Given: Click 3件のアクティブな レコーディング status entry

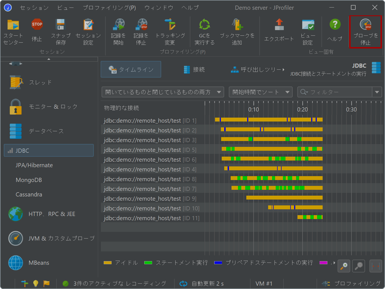Looking at the screenshot, I should (x=115, y=283).
